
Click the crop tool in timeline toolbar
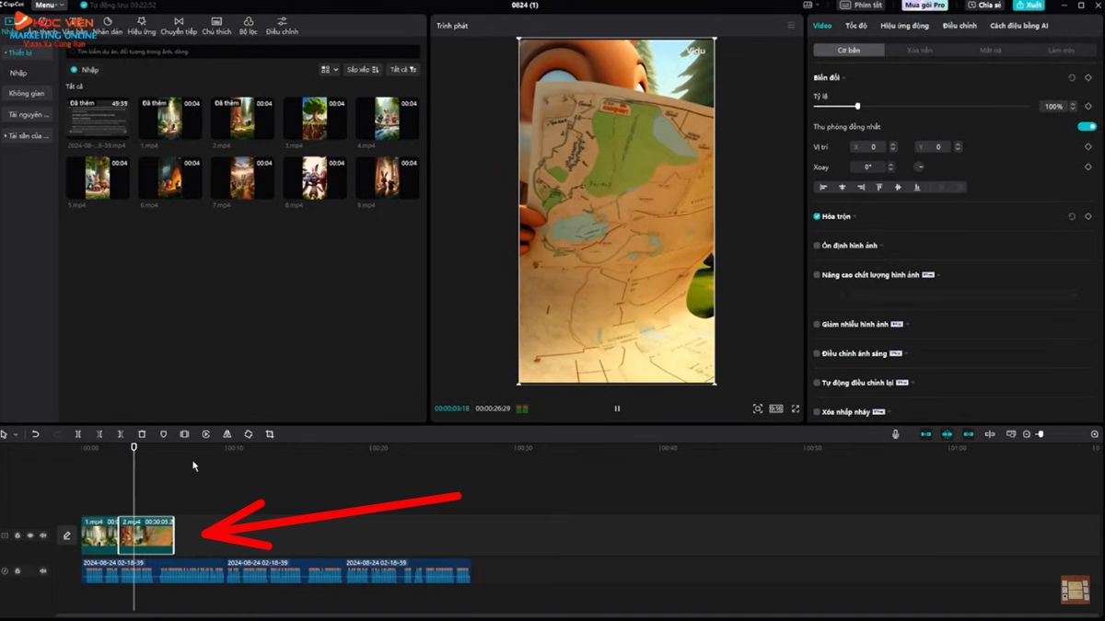point(270,434)
